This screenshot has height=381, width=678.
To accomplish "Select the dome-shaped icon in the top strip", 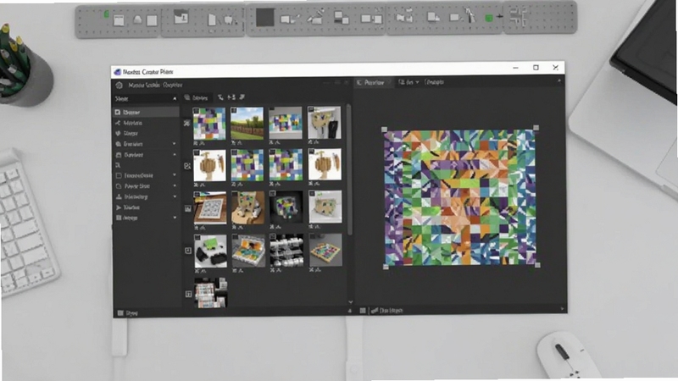I will coord(137,19).
